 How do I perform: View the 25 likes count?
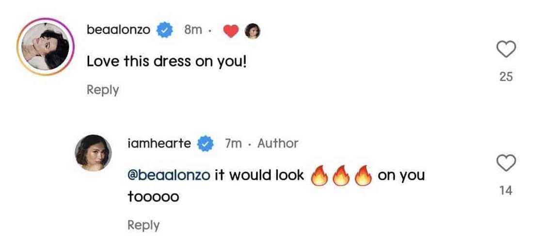506,76
